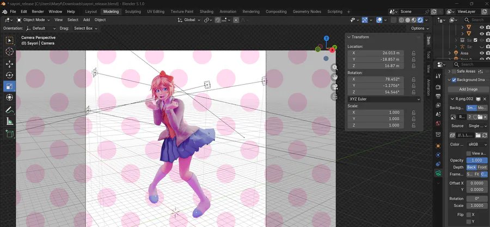
Task: Click the Opacity 1.000 slider
Action: [x=477, y=160]
